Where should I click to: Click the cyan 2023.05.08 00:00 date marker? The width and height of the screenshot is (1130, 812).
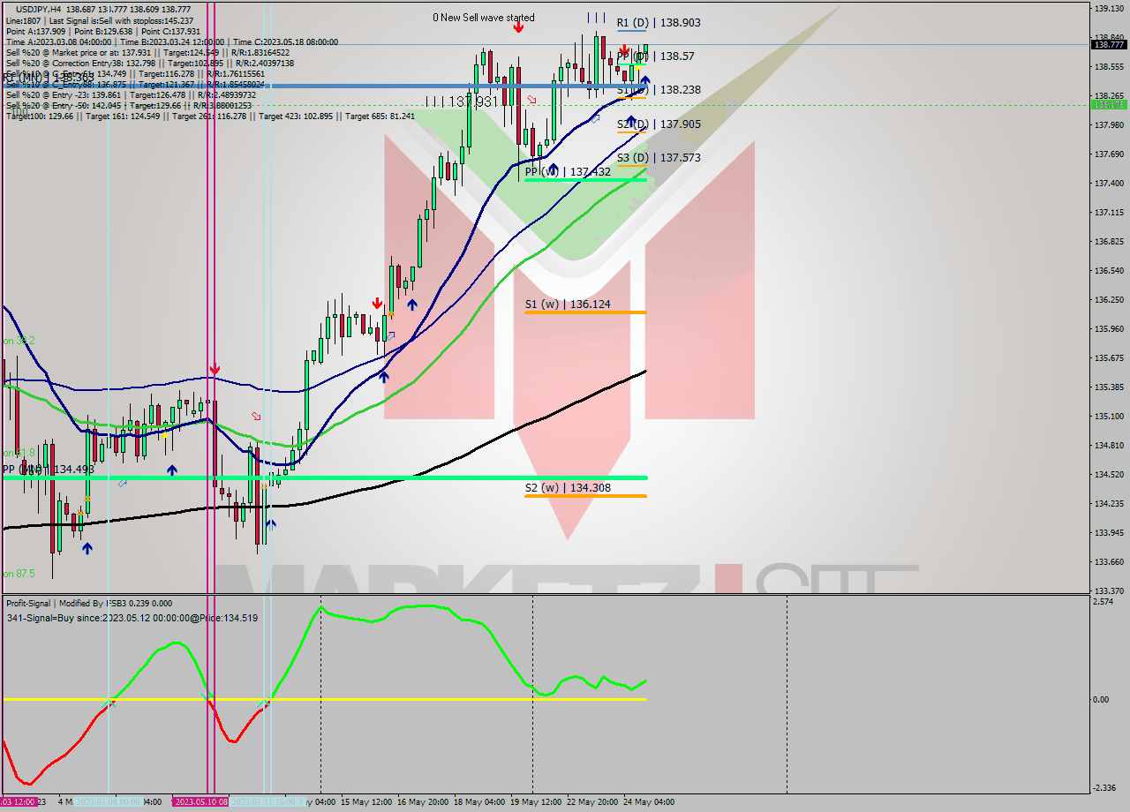108,802
